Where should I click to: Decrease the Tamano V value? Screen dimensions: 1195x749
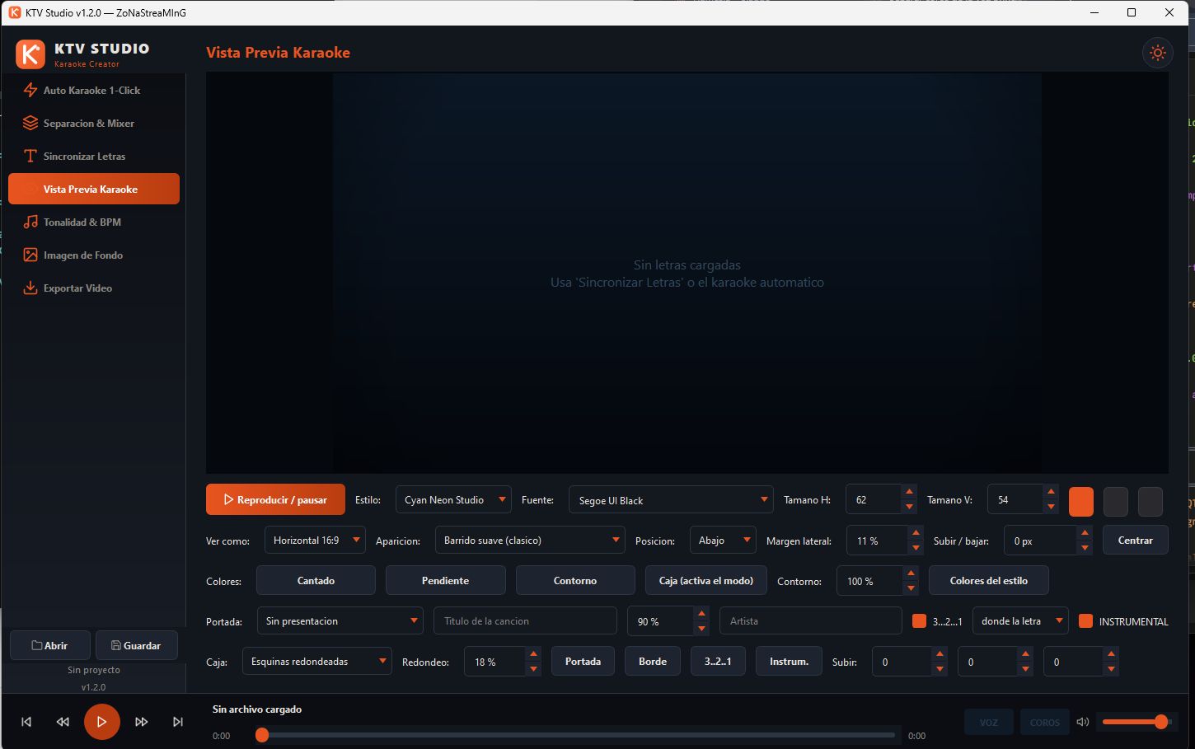click(1051, 507)
